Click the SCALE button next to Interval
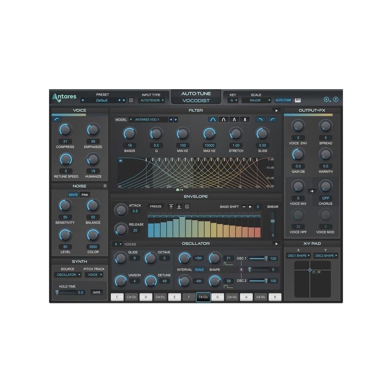 tap(200, 269)
